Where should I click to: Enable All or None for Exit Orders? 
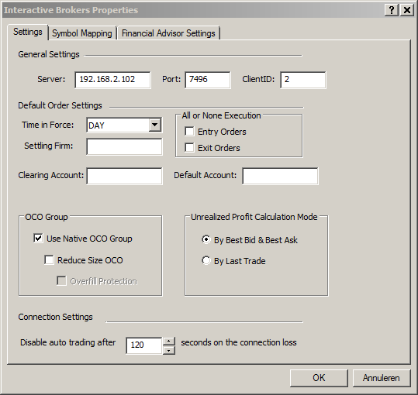[x=189, y=148]
